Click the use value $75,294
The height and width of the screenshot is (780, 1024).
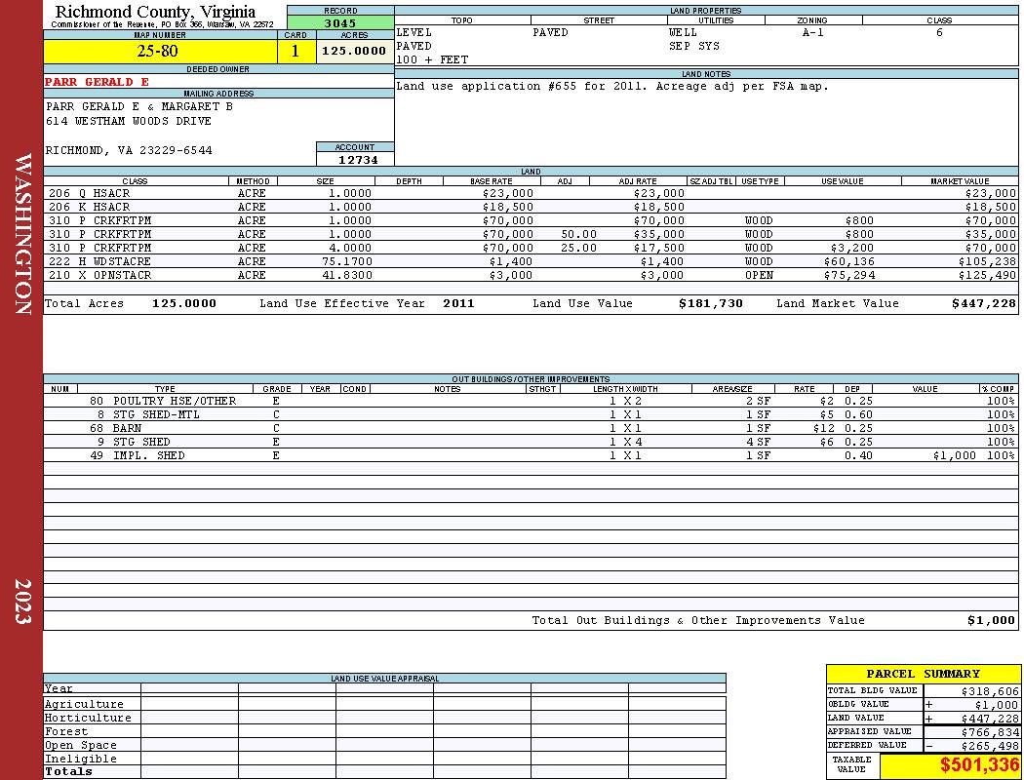coord(848,275)
